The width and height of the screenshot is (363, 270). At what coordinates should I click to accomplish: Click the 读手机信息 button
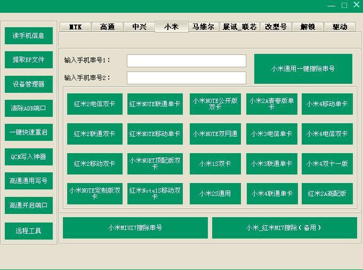pyautogui.click(x=29, y=36)
